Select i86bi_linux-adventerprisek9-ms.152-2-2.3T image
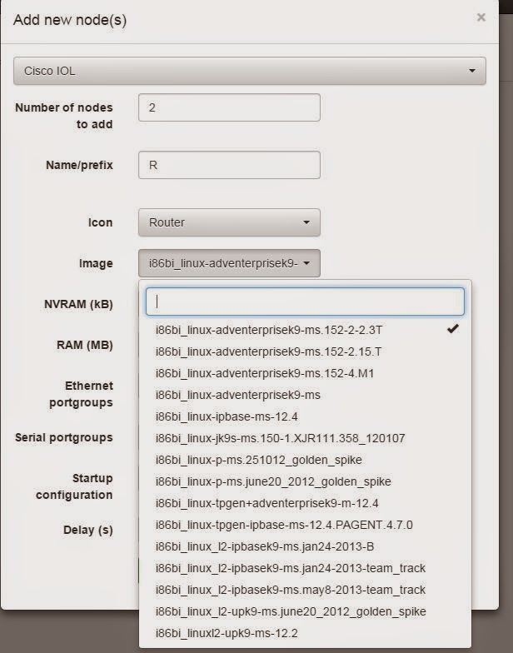Viewport: 513px width, 653px height. [305, 330]
